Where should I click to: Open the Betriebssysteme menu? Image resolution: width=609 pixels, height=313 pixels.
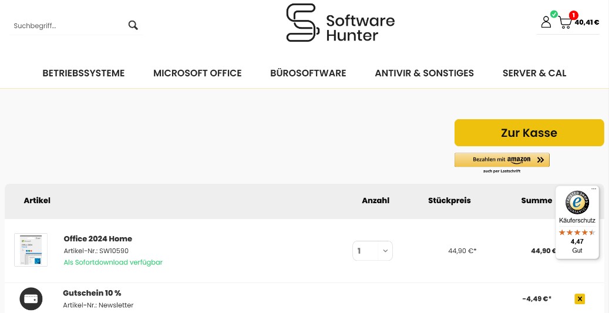83,73
